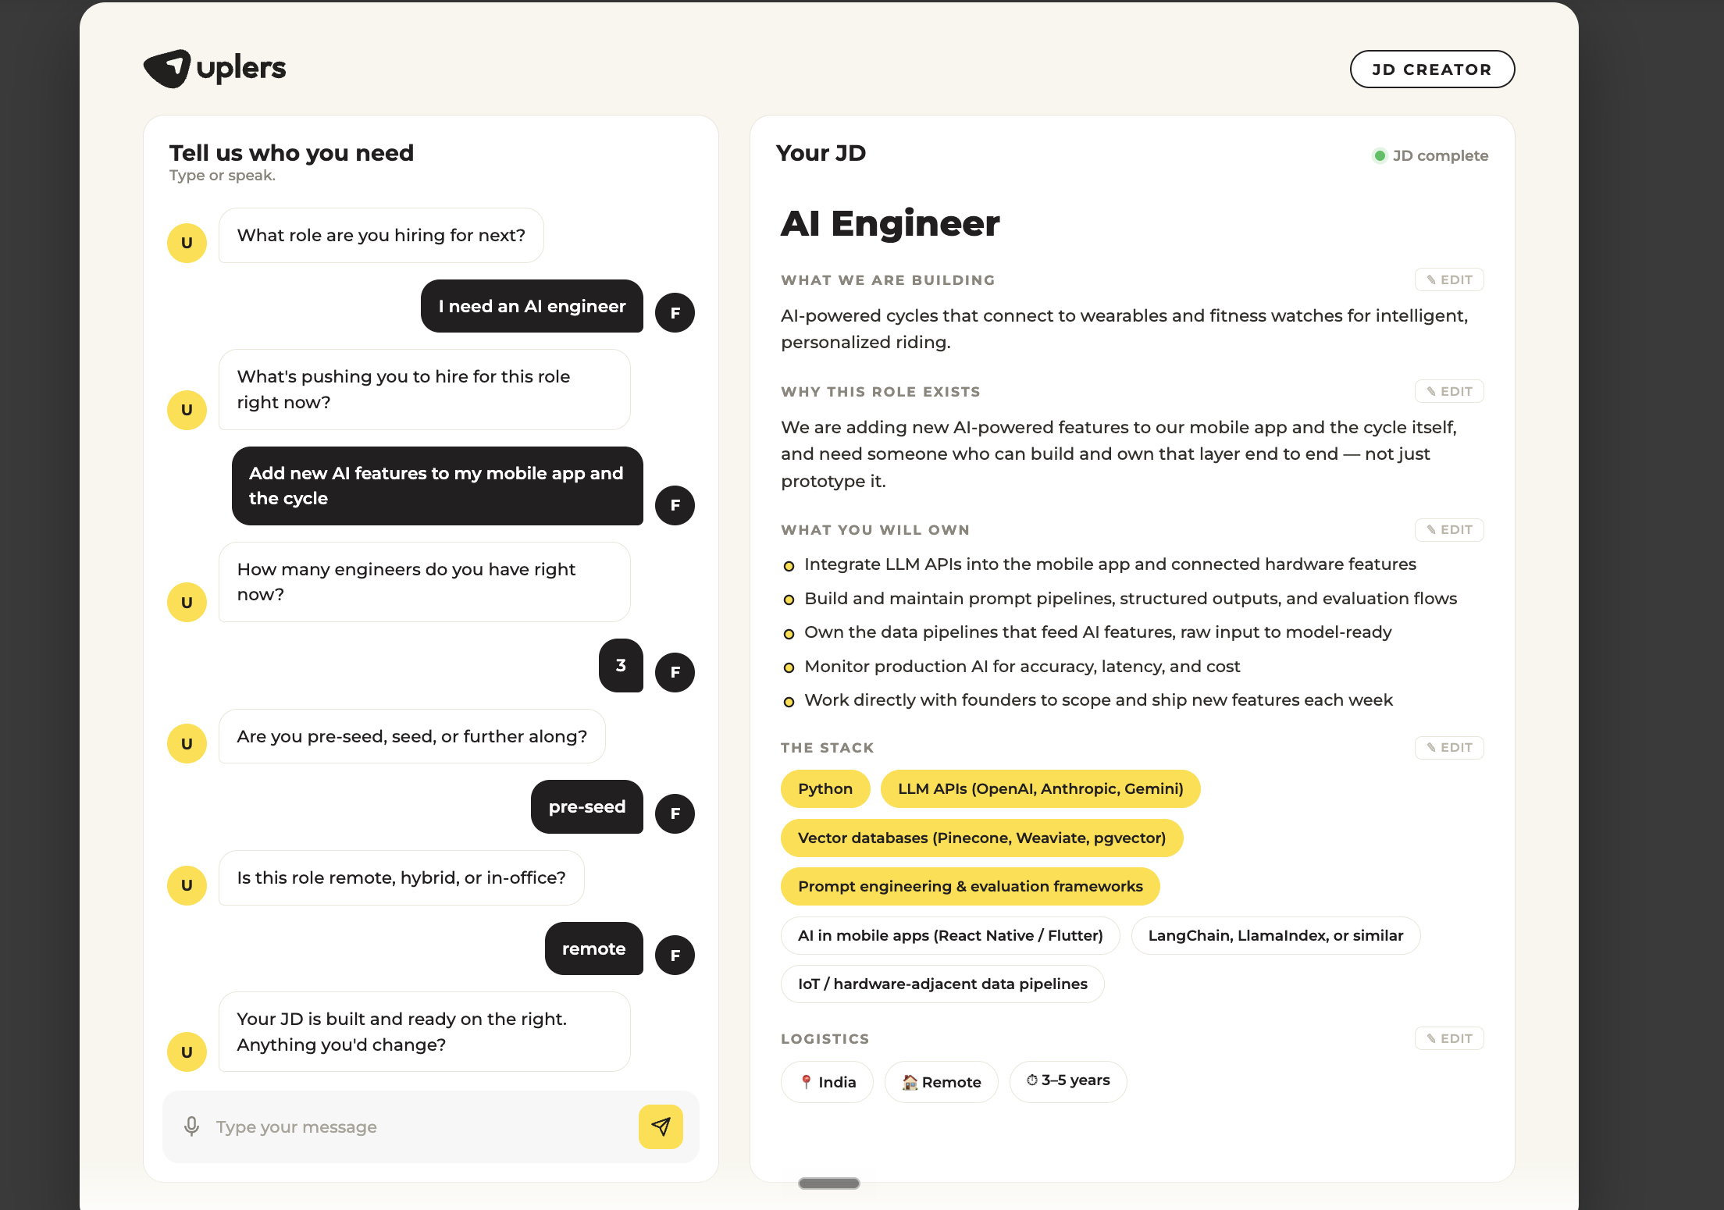Click the 'AI-powered cycles that connect' description

coord(1124,329)
